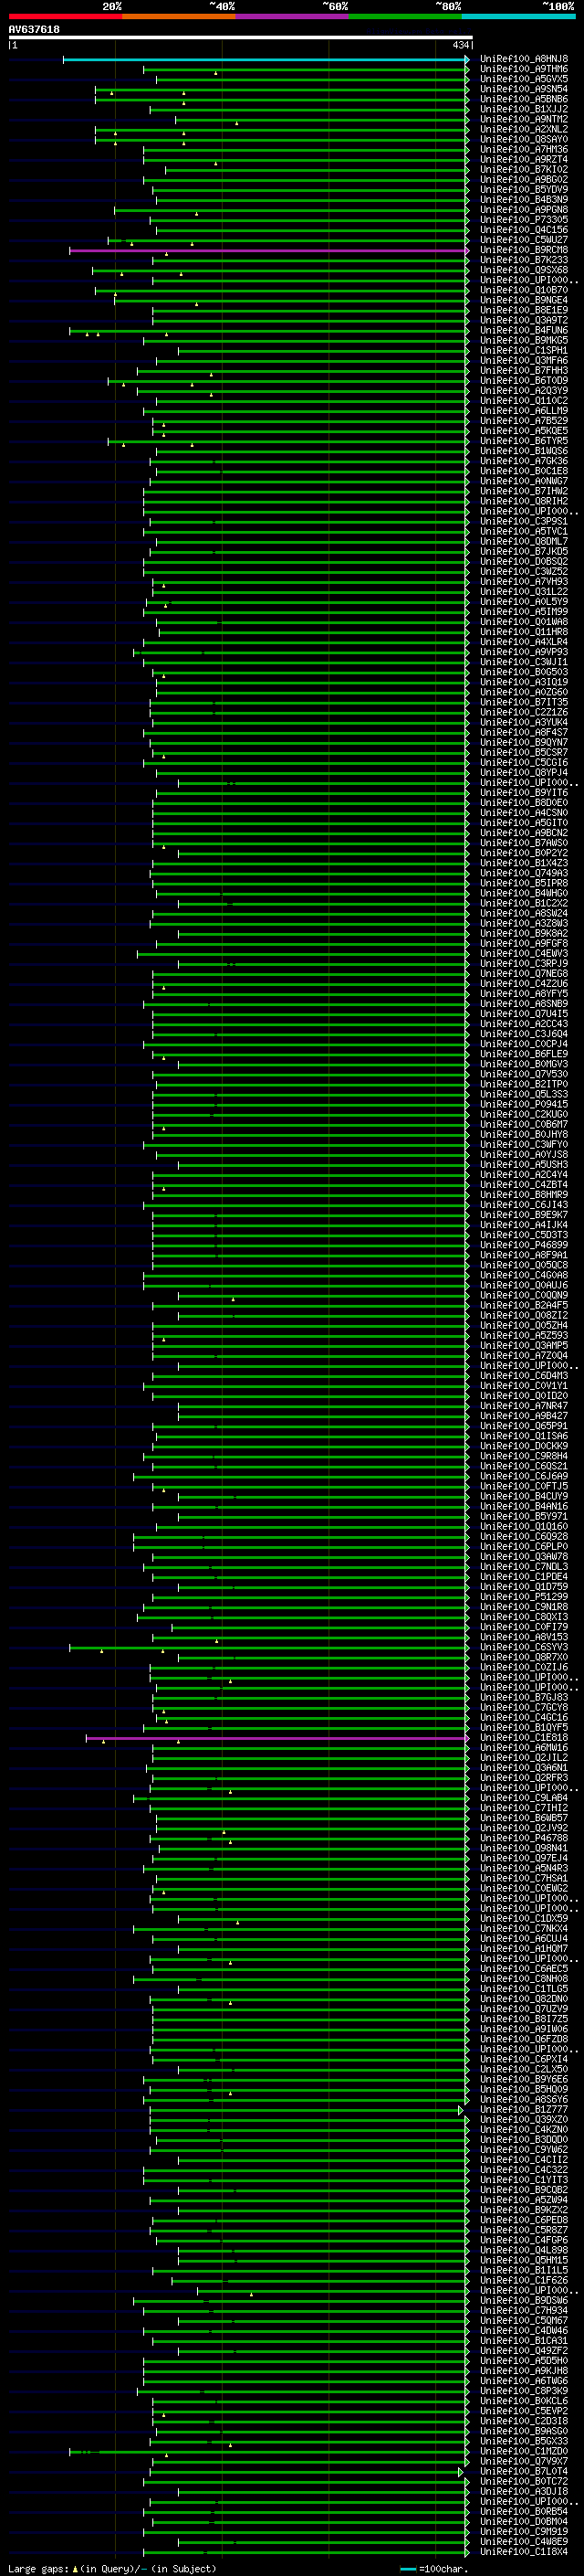This screenshot has height=2576, width=584.
Task: Select the UniRef100_P46899 label
Action: click(x=524, y=1246)
